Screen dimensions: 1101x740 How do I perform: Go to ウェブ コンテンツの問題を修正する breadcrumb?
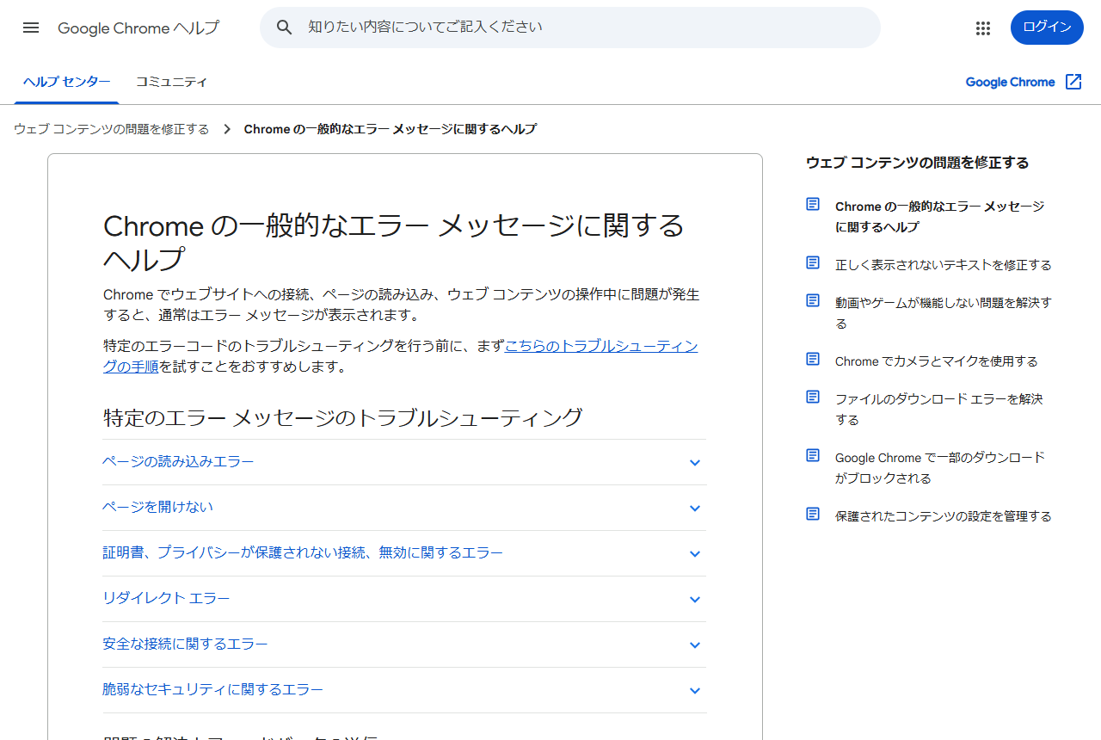[x=112, y=129]
